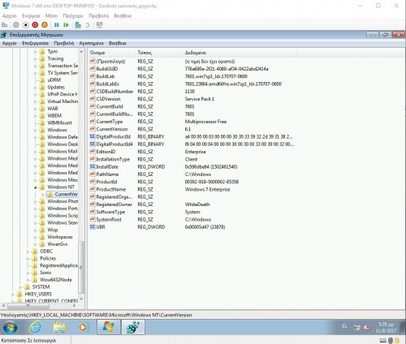Open the Μέσο menu
Image resolution: width=406 pixels, height=344 pixels.
(51, 16)
